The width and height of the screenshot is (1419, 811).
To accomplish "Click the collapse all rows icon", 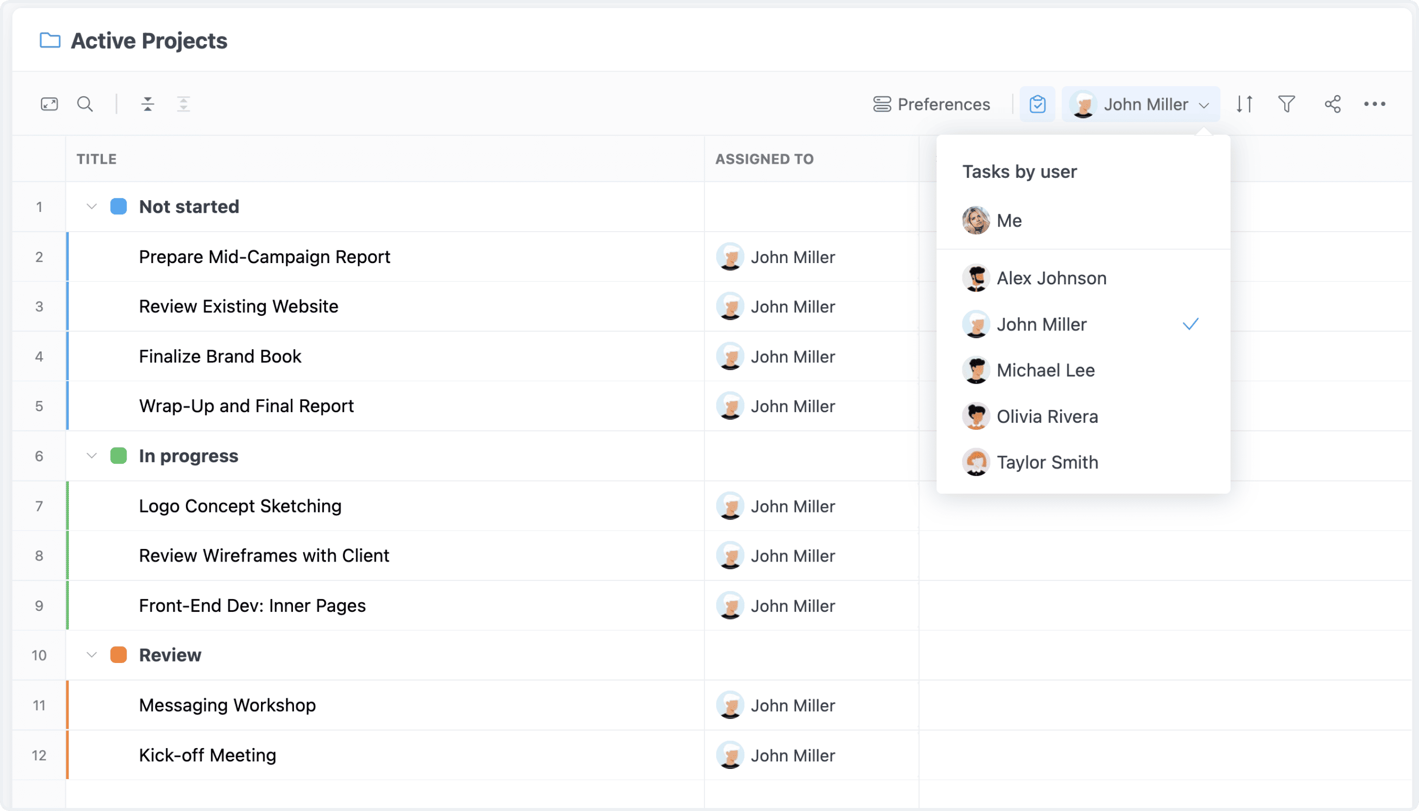I will (147, 104).
